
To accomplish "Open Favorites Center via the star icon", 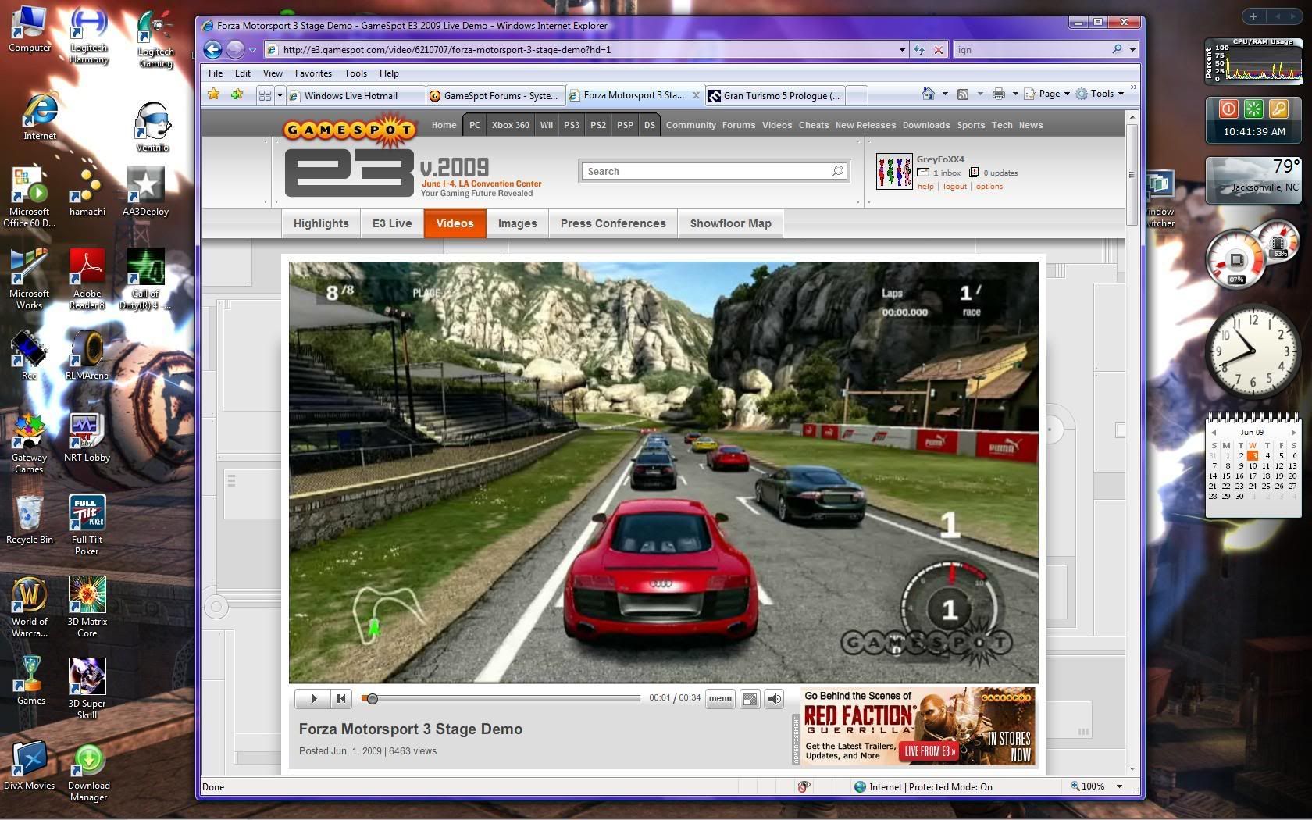I will pyautogui.click(x=213, y=94).
